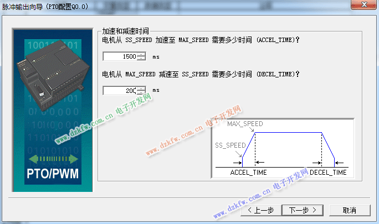
Task: Increase DECEL_TIME with the up spinner arrow
Action: pos(141,88)
